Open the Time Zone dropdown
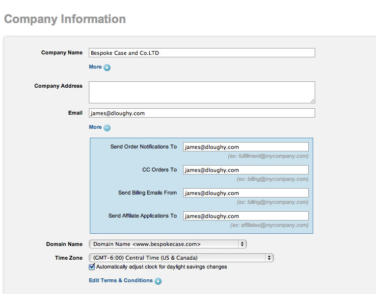The width and height of the screenshot is (376, 294). point(181,258)
